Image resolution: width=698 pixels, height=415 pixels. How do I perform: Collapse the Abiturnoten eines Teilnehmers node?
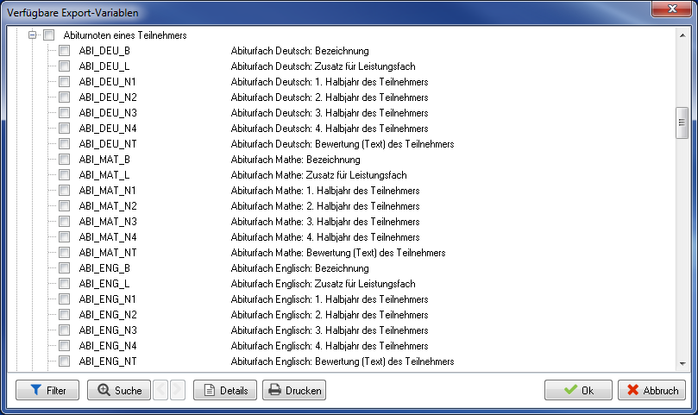point(32,35)
